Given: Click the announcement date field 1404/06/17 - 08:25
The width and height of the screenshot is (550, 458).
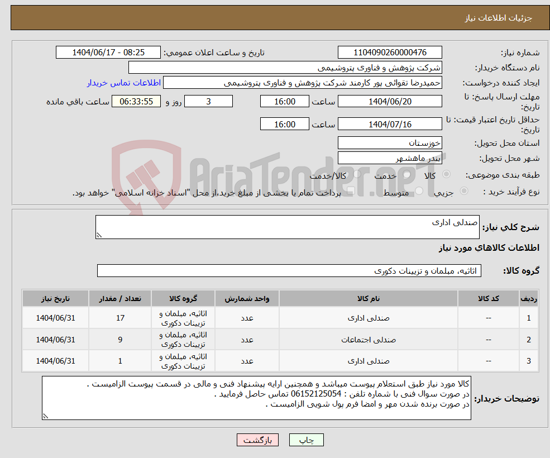Looking at the screenshot, I should coord(108,53).
